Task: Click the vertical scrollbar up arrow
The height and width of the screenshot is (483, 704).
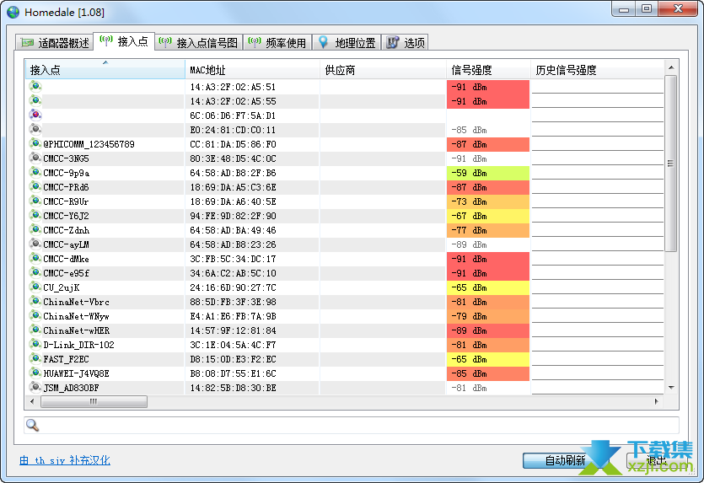Action: pyautogui.click(x=671, y=67)
